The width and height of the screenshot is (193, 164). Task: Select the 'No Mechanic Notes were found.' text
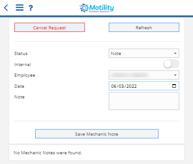pyautogui.click(x=48, y=152)
